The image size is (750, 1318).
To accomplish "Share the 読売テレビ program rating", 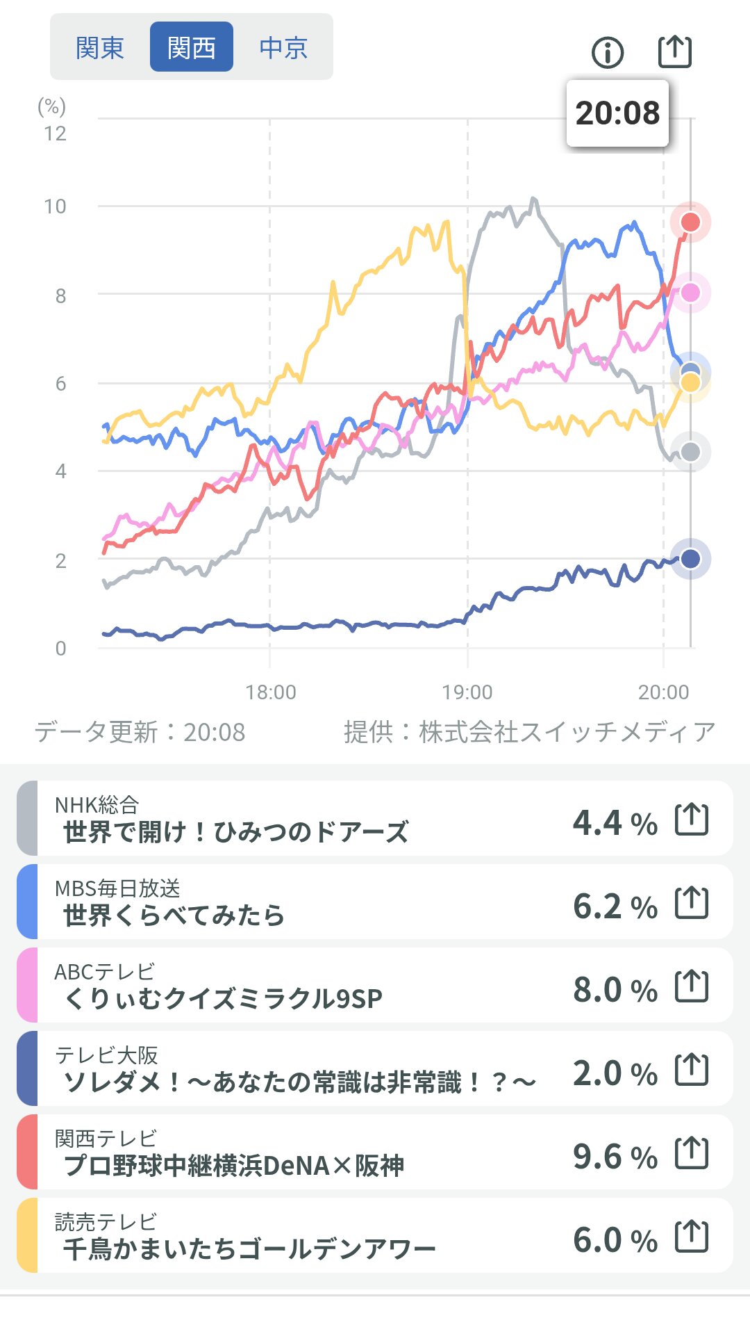I will pyautogui.click(x=692, y=1236).
